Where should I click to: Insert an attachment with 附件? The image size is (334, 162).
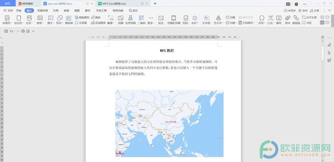(x=288, y=20)
